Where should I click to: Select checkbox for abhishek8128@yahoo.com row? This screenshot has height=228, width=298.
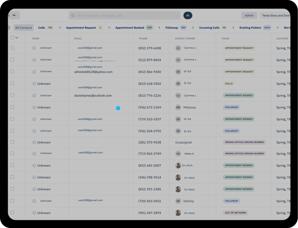[x=12, y=71]
